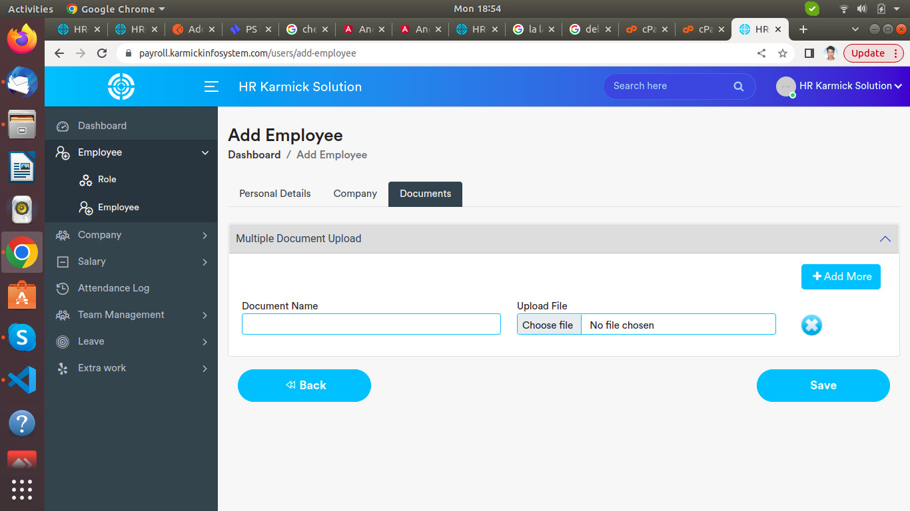Click the Chrome share page icon
This screenshot has width=910, height=511.
(x=761, y=53)
